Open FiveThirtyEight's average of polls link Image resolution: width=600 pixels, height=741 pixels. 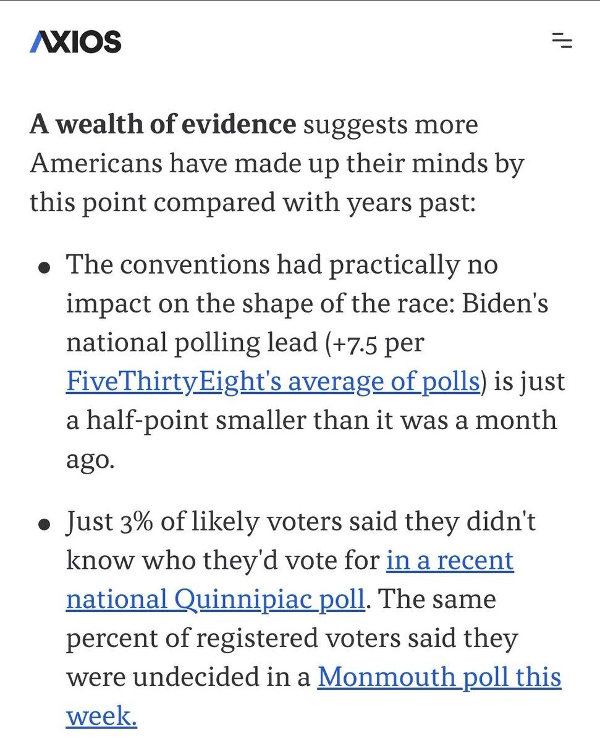click(x=273, y=382)
